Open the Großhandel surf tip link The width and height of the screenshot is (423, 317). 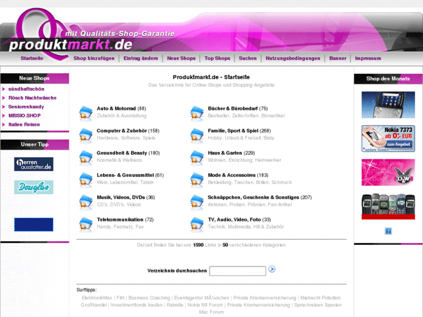coord(94,305)
